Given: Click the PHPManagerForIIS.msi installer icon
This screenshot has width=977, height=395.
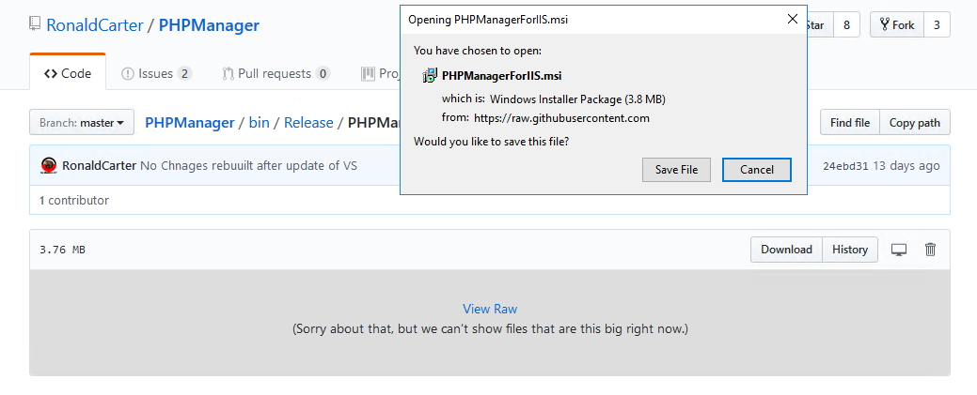Looking at the screenshot, I should point(430,76).
